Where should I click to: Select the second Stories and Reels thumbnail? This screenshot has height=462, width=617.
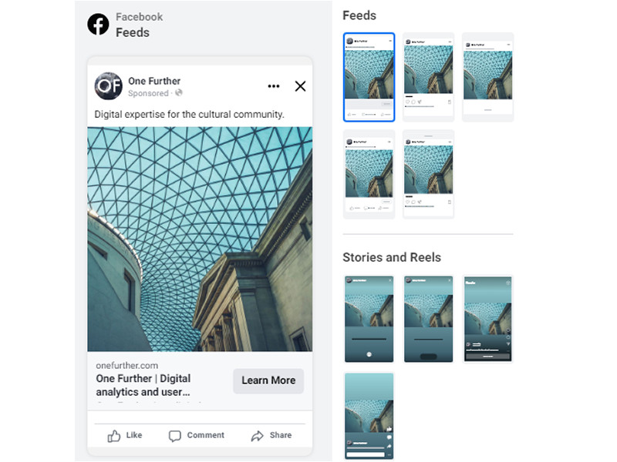pyautogui.click(x=429, y=319)
